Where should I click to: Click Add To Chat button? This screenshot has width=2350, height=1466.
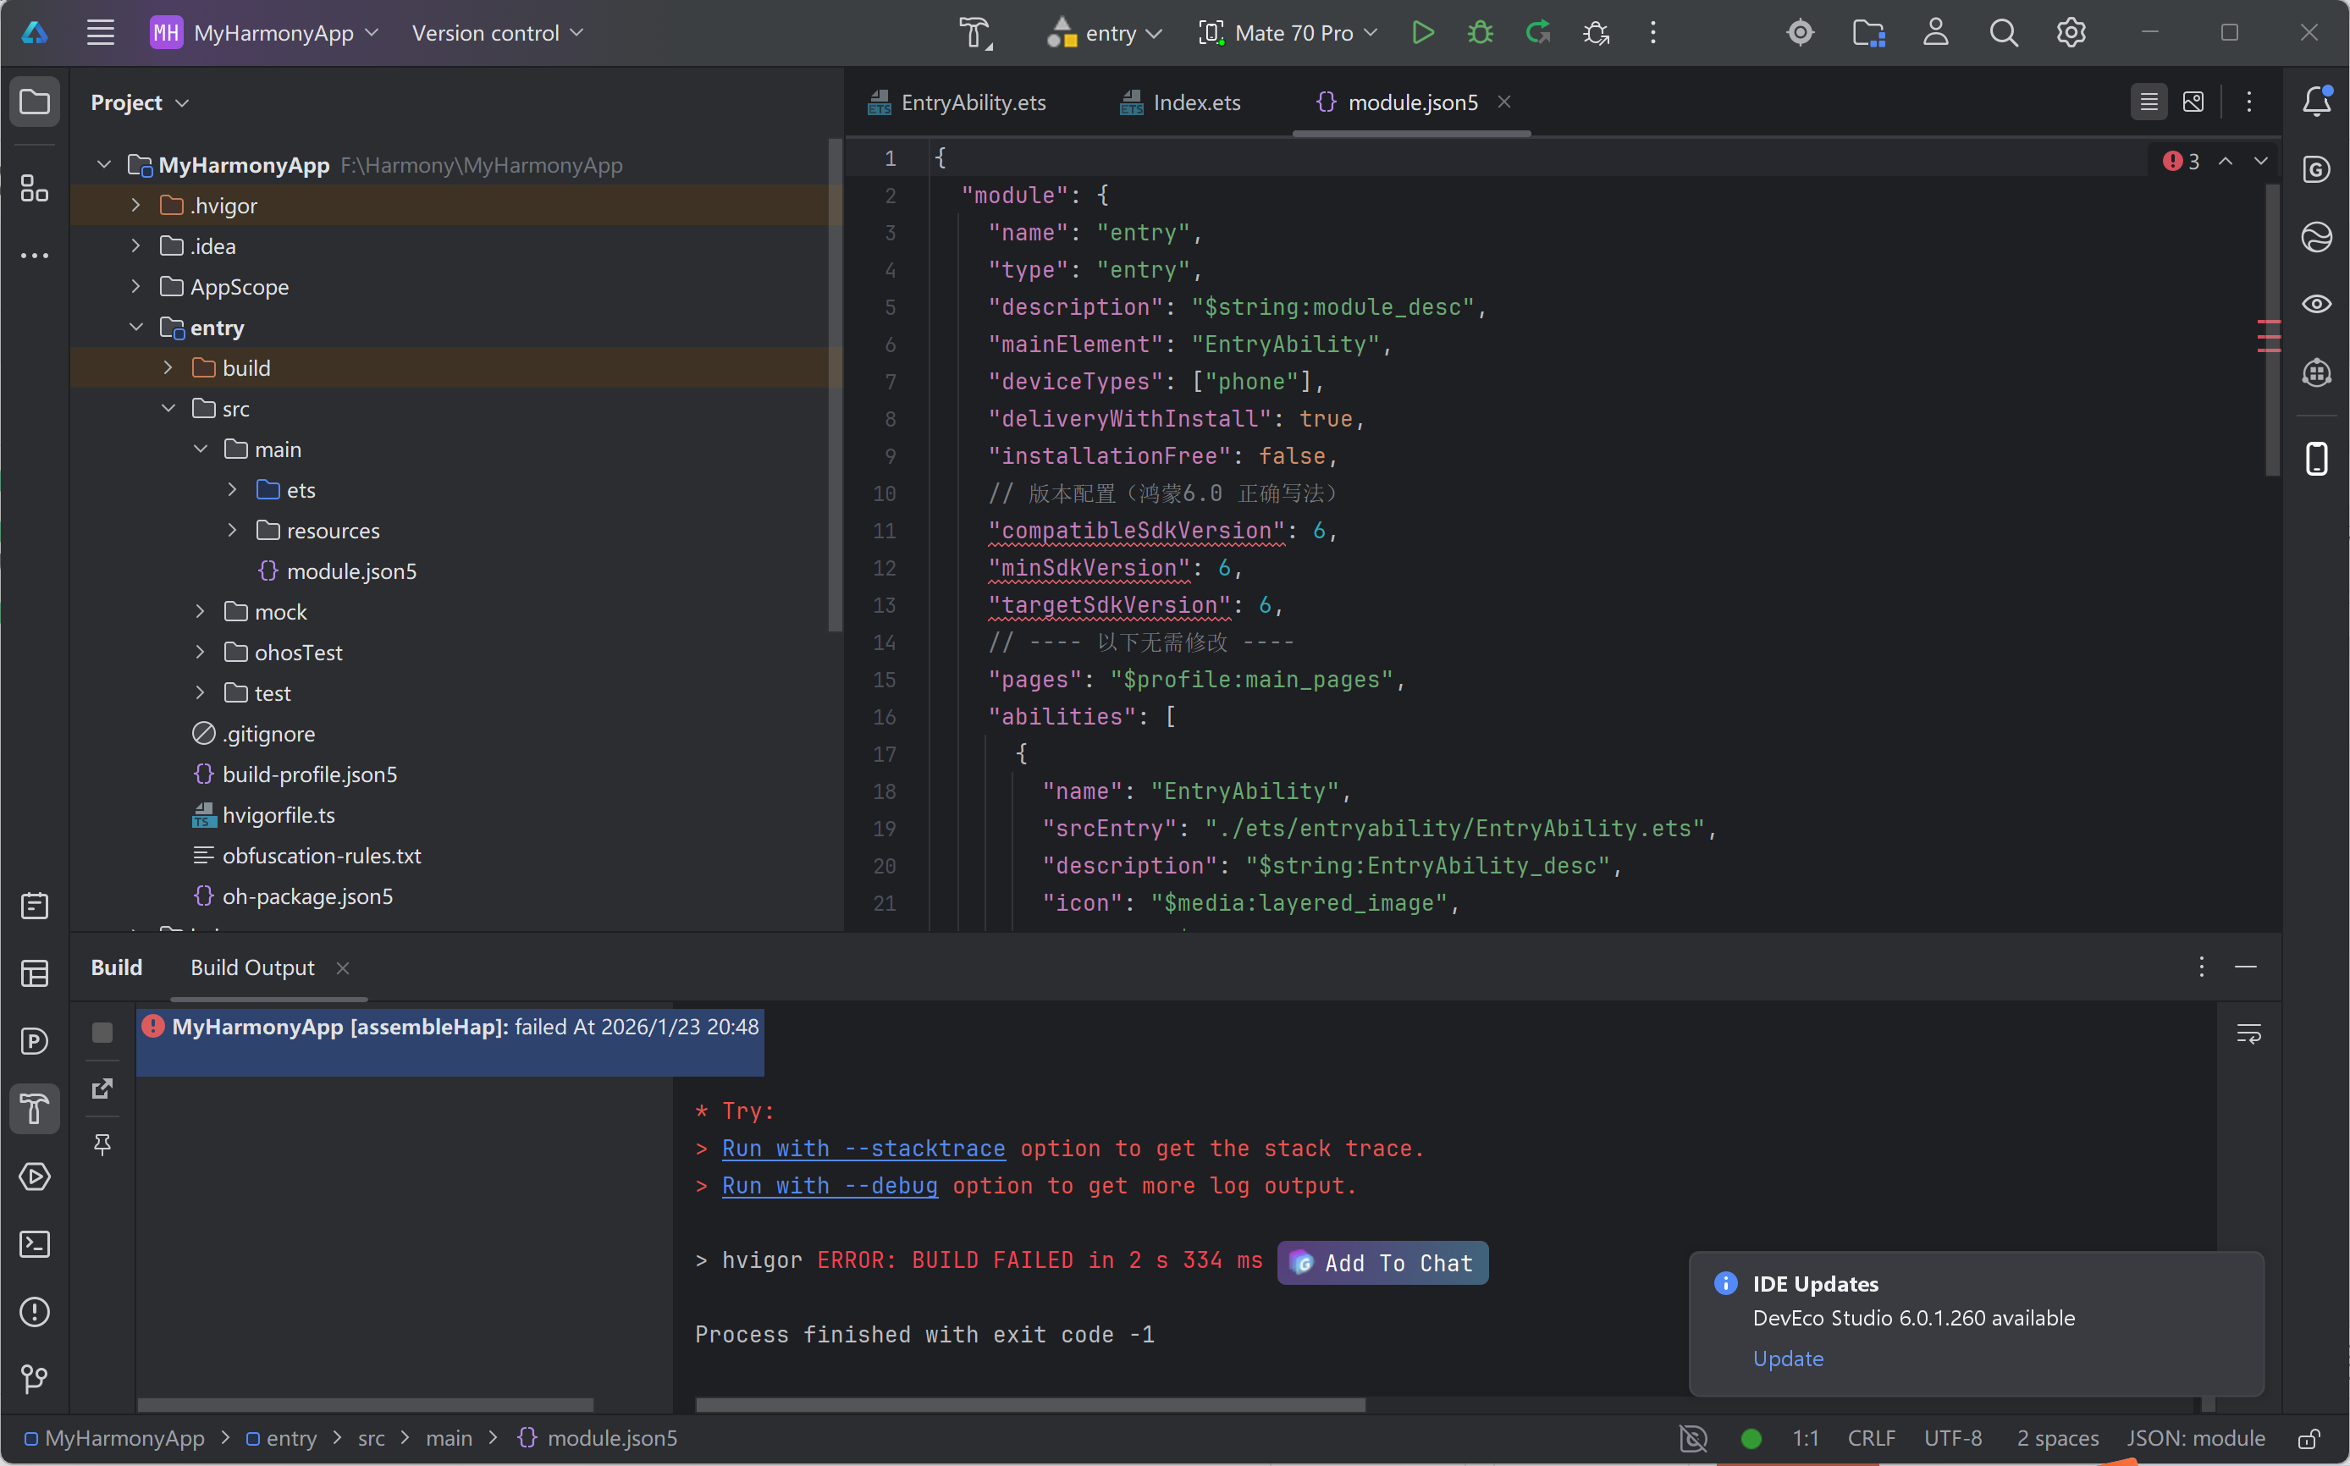pyautogui.click(x=1382, y=1262)
